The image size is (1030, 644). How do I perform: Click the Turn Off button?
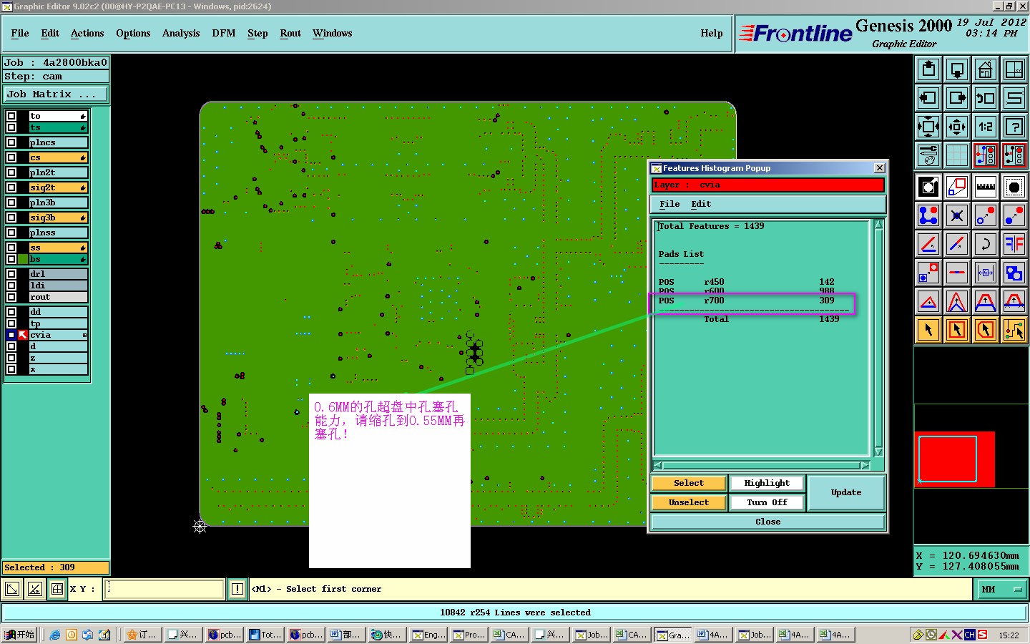(x=767, y=502)
